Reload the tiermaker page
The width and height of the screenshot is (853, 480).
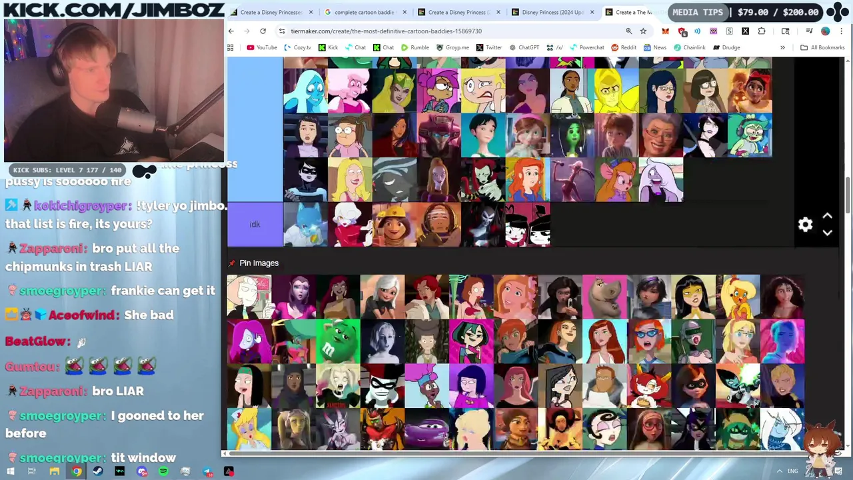pyautogui.click(x=263, y=31)
